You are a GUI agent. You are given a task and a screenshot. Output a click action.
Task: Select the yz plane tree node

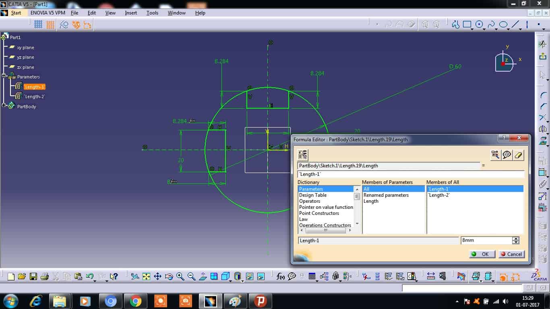point(25,58)
